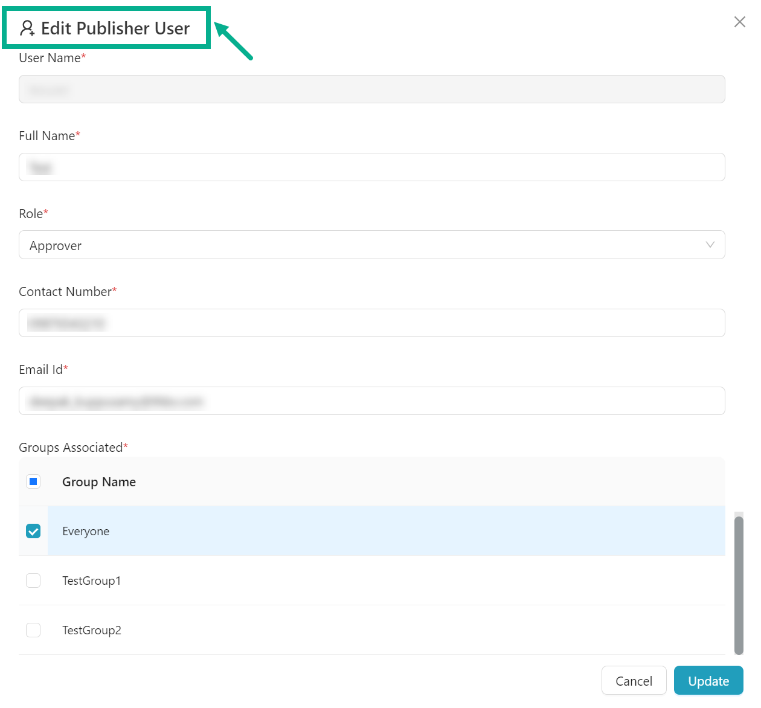Focus the Full Name input field
The width and height of the screenshot is (761, 708).
tap(371, 167)
